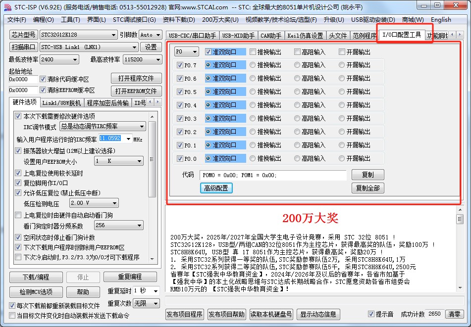Check the all-pins 推挽输出 header checkbox
Screen dimensions: 471x327
[x=253, y=52]
